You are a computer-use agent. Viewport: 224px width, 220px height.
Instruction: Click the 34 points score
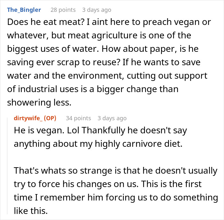pyautogui.click(x=78, y=118)
